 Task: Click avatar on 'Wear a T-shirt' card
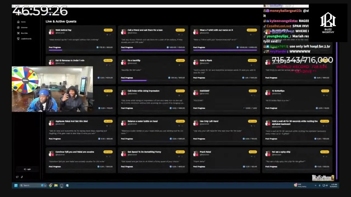[196, 32]
